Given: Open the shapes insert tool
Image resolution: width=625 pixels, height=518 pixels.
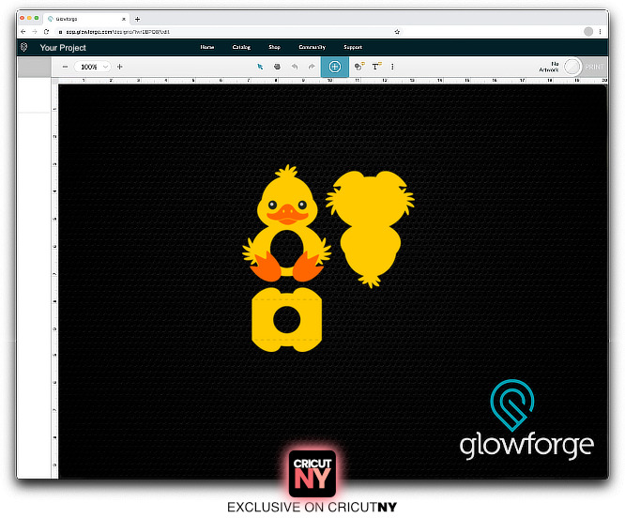Looking at the screenshot, I should point(359,67).
